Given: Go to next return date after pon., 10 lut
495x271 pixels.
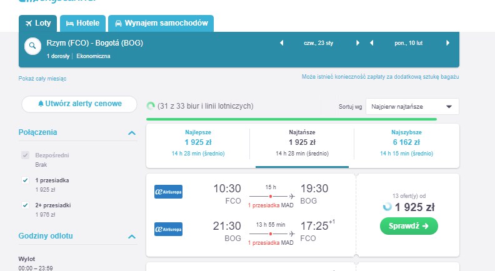Looking at the screenshot, I should click(x=447, y=43).
